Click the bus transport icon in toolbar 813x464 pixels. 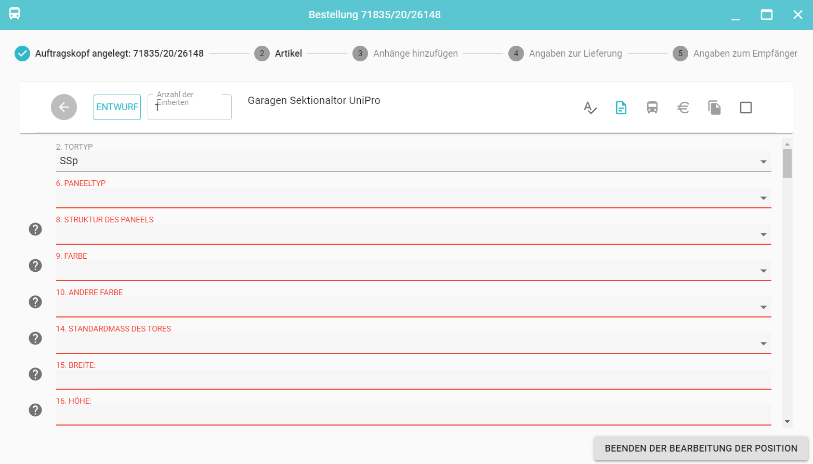tap(652, 108)
